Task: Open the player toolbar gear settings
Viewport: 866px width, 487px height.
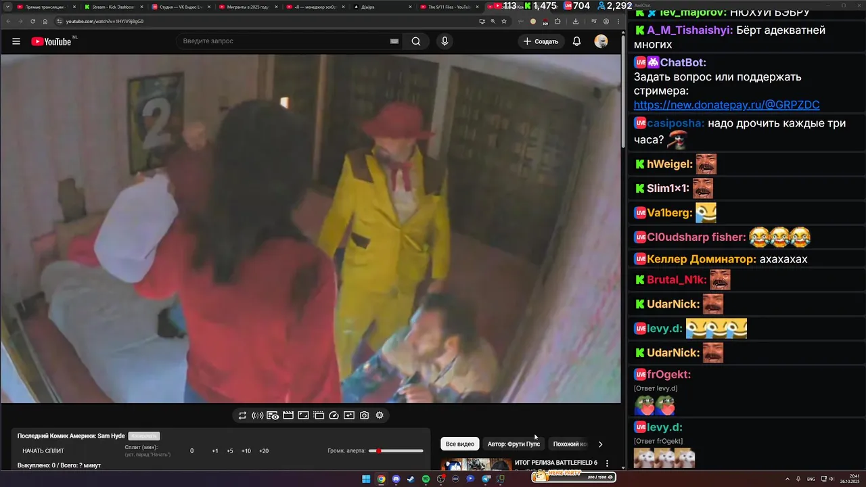Action: tap(380, 415)
